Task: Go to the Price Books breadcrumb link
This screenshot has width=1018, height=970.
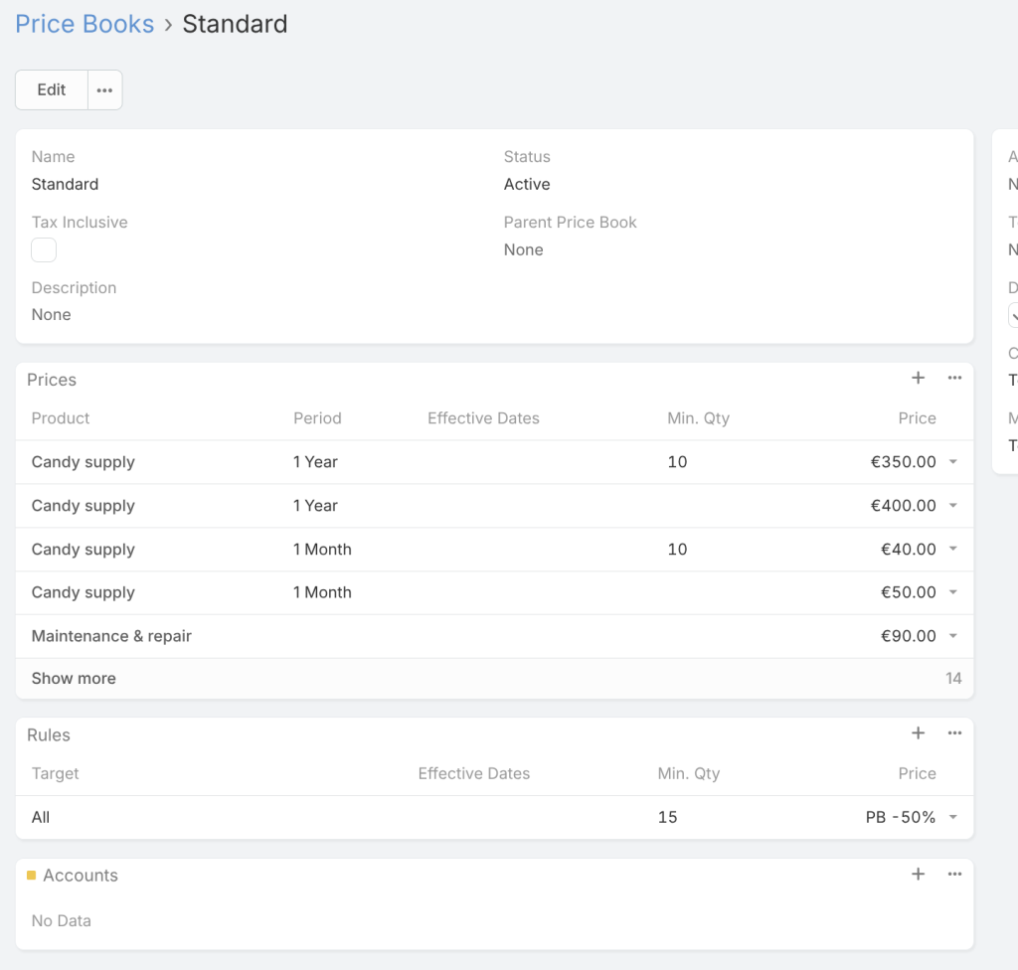Action: 85,24
